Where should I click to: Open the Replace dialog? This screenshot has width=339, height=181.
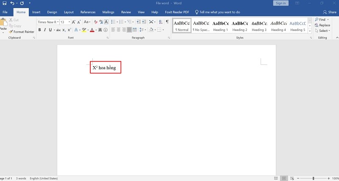(x=322, y=25)
